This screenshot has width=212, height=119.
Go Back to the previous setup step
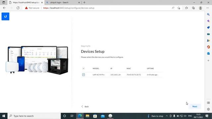tap(85, 106)
